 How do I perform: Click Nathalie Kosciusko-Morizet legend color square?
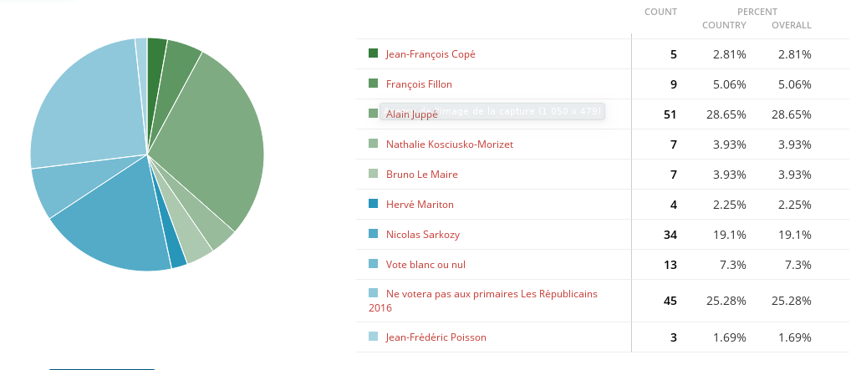(x=373, y=144)
